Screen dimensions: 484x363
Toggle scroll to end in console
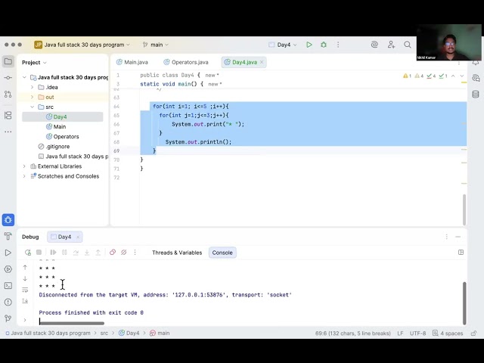click(25, 301)
